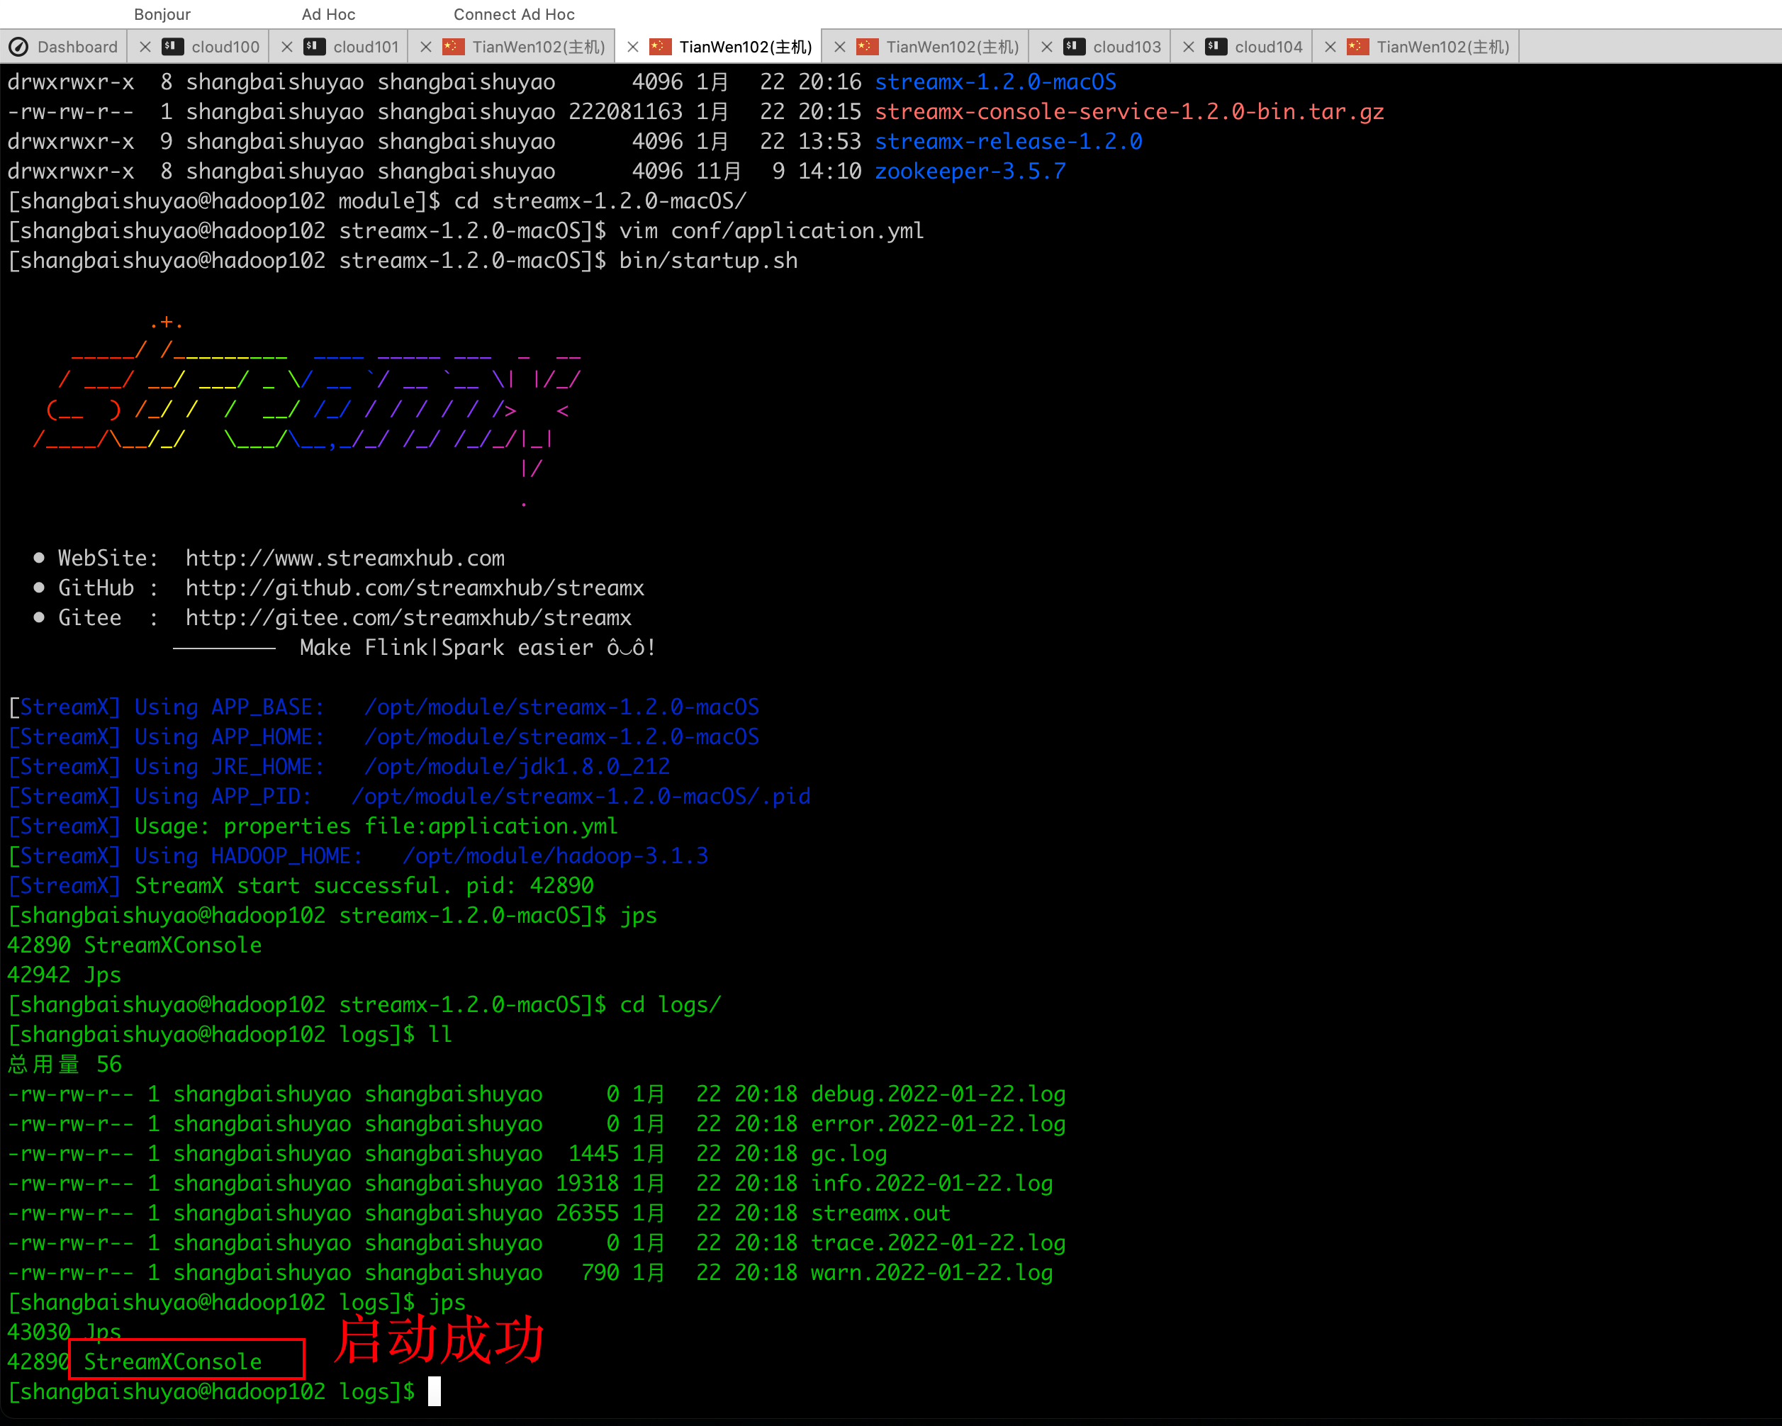Click the 'bin/startup.sh' command

coord(708,260)
